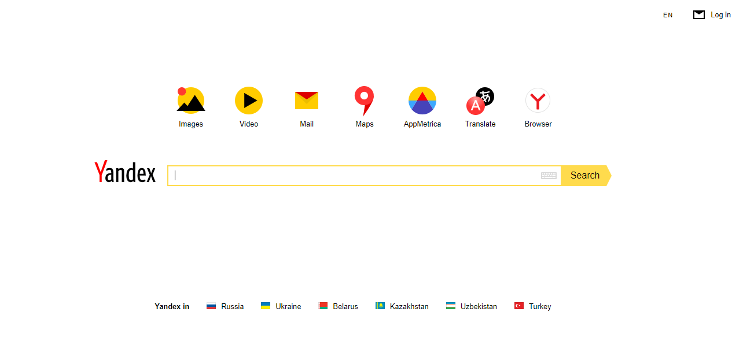The height and width of the screenshot is (338, 743).
Task: Click the virtual keyboard icon in search box
Action: click(549, 176)
